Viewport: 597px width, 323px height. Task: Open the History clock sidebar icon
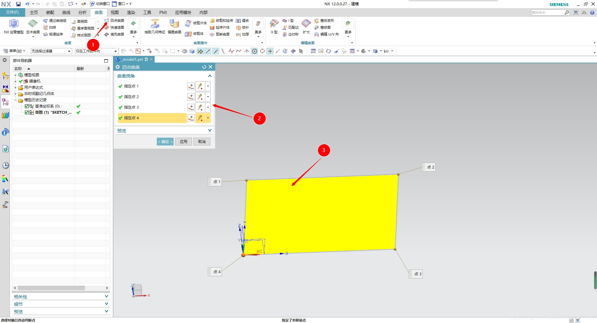click(5, 165)
